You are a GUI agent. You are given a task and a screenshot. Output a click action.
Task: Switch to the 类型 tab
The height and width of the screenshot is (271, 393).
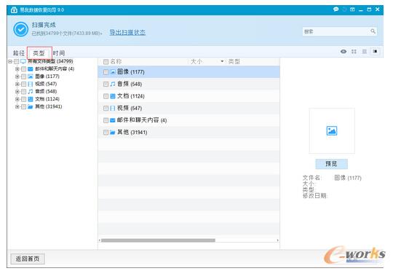(x=39, y=53)
